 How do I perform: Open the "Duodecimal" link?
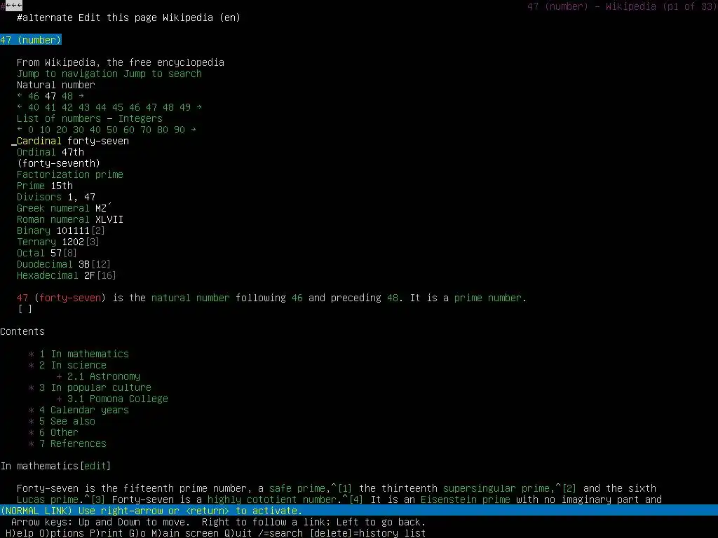tap(45, 264)
